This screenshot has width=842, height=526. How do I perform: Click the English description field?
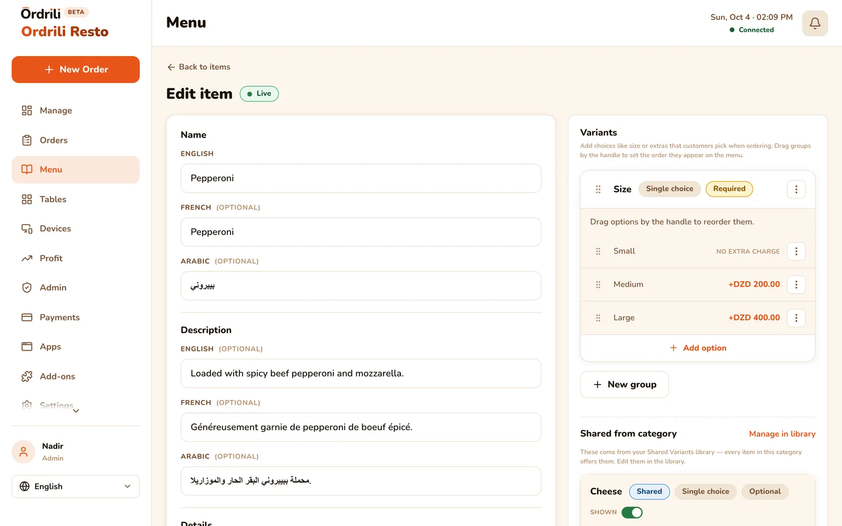point(361,373)
